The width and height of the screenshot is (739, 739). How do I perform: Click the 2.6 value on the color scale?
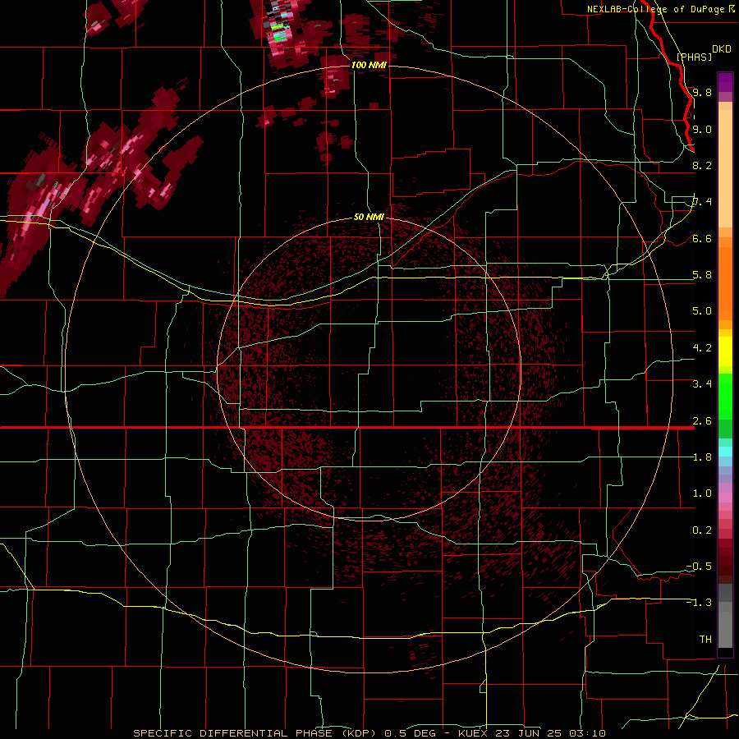702,421
